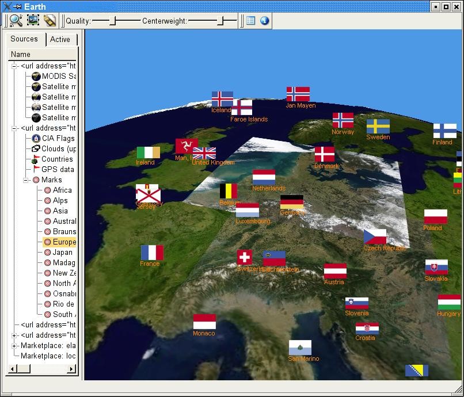
Task: Select the measuring tape tool icon
Action: (x=50, y=21)
